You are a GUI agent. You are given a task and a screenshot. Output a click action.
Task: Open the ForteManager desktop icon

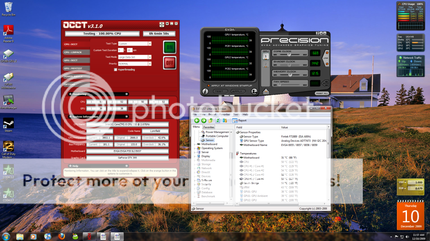pos(8,102)
